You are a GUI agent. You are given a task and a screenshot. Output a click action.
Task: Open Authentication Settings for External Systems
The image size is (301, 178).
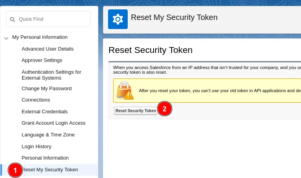tap(51, 75)
